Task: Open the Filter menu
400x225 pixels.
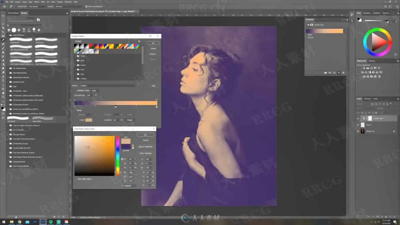Action: tap(43, 2)
